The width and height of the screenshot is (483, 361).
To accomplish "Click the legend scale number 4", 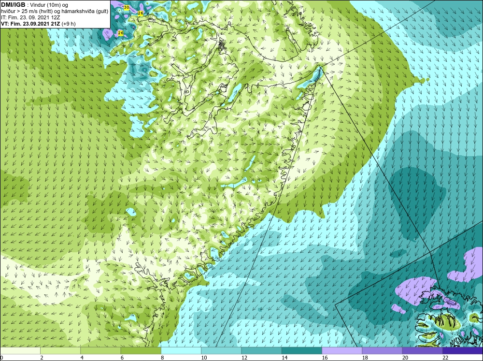I will [82, 358].
